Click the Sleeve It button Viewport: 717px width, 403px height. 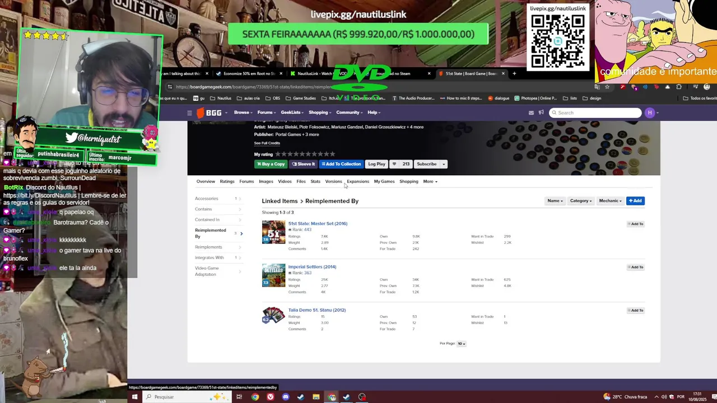(303, 164)
